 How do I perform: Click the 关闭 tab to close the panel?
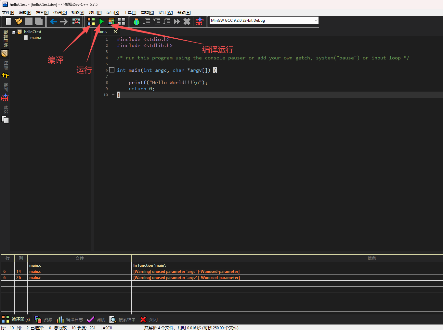coord(149,320)
